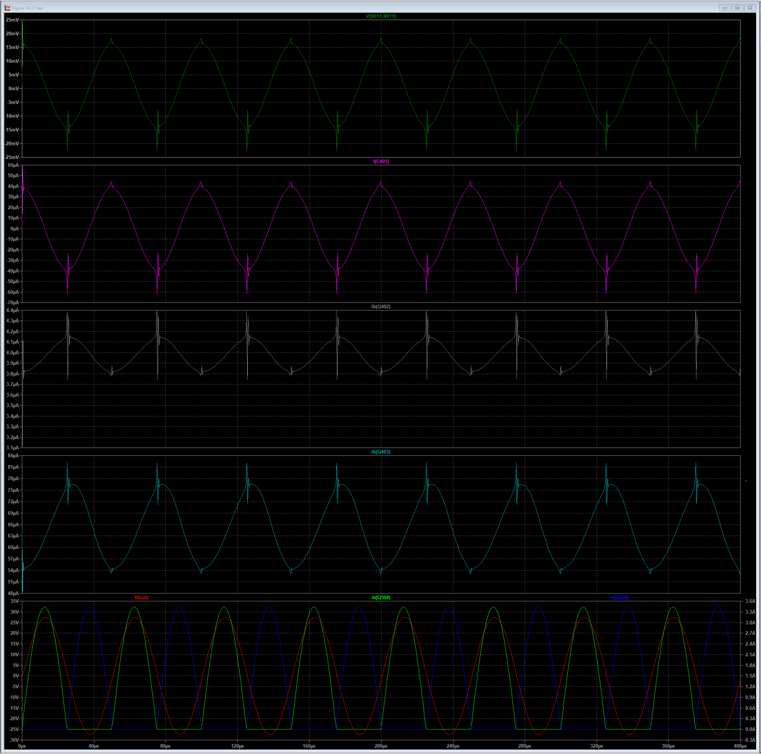761x754 pixels.
Task: Select the green -Is(Q504) trace label
Action: 381,597
